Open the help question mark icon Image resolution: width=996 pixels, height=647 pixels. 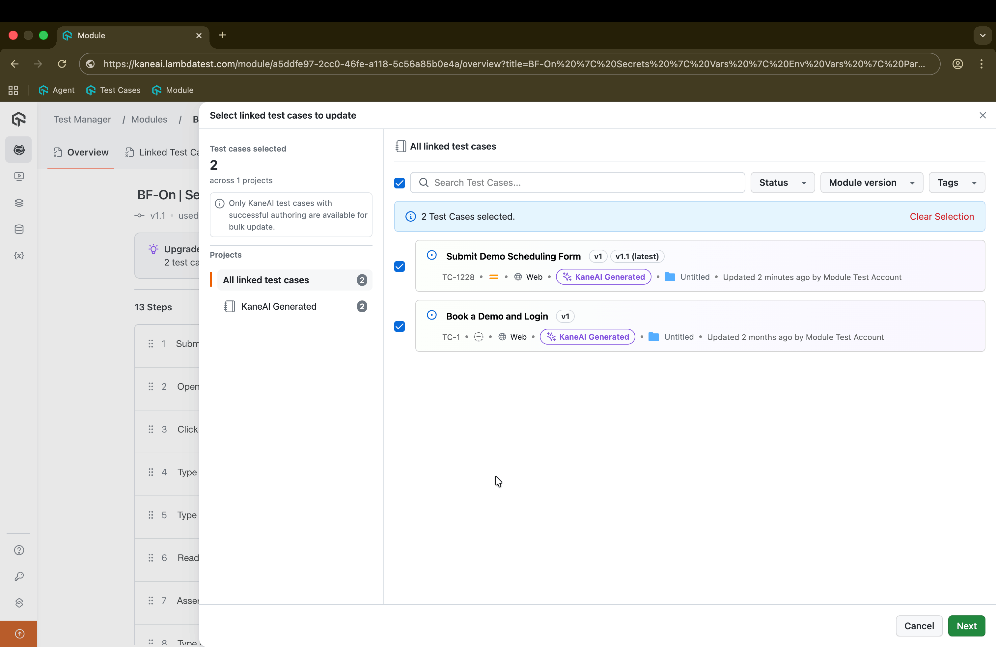tap(19, 550)
